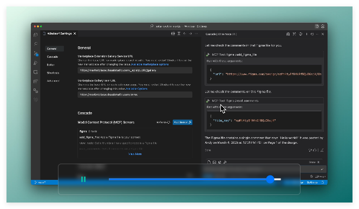Click Marketplace Extension Gallery Service URL field
Screen dimensions: 359x209
(x=135, y=70)
